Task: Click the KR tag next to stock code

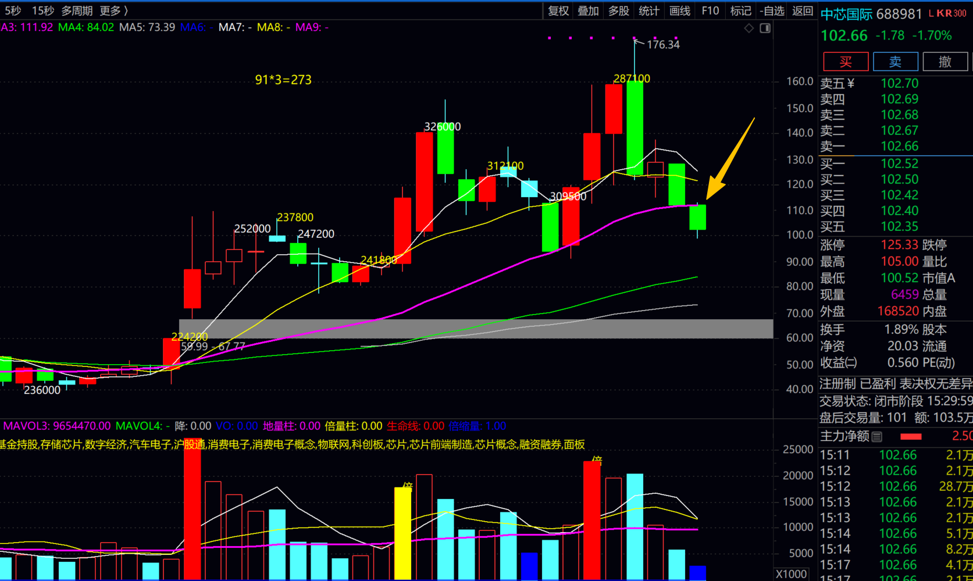Action: [944, 13]
